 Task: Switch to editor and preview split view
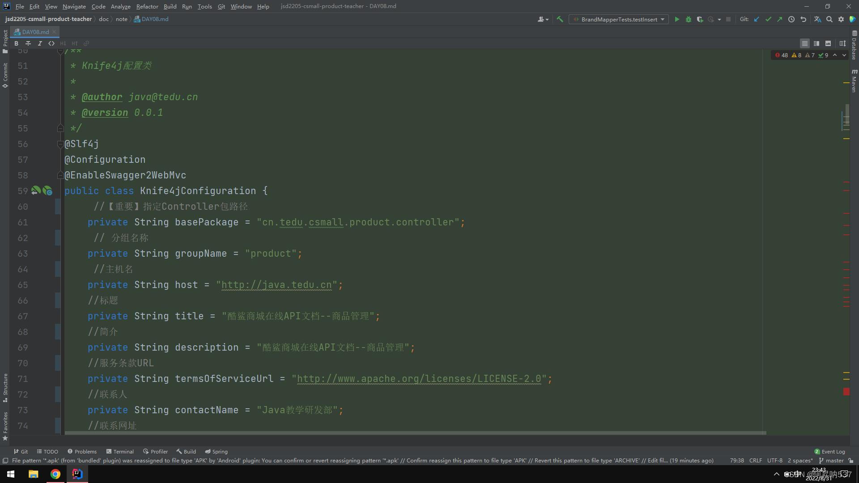click(816, 43)
